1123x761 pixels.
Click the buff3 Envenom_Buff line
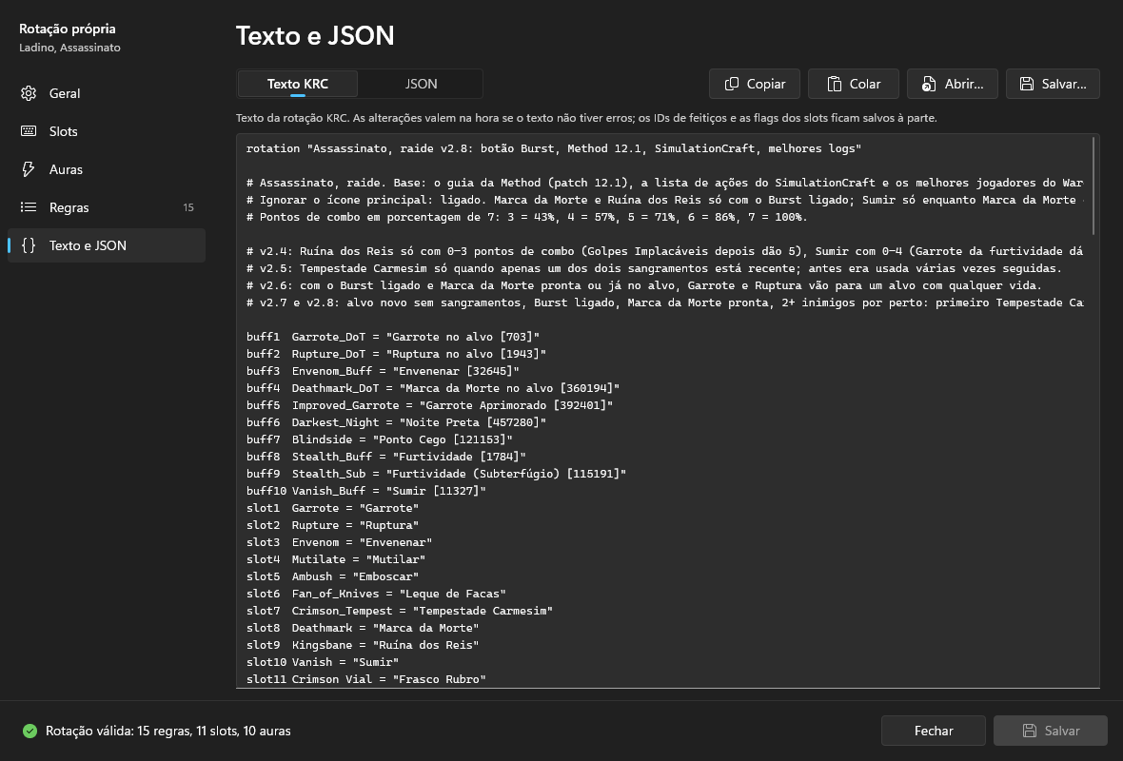tap(383, 371)
